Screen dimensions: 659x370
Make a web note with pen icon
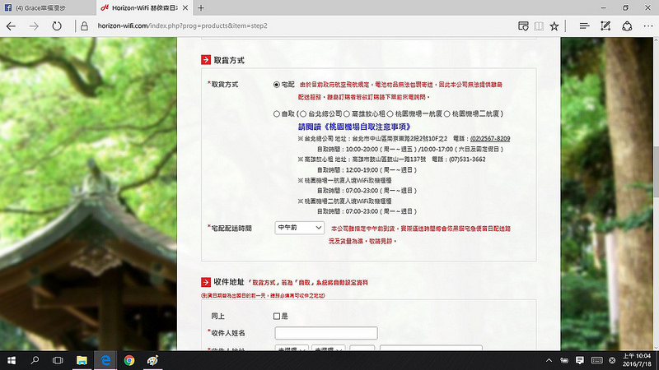pos(605,26)
